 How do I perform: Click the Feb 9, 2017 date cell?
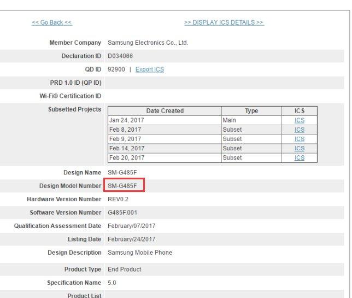165,139
